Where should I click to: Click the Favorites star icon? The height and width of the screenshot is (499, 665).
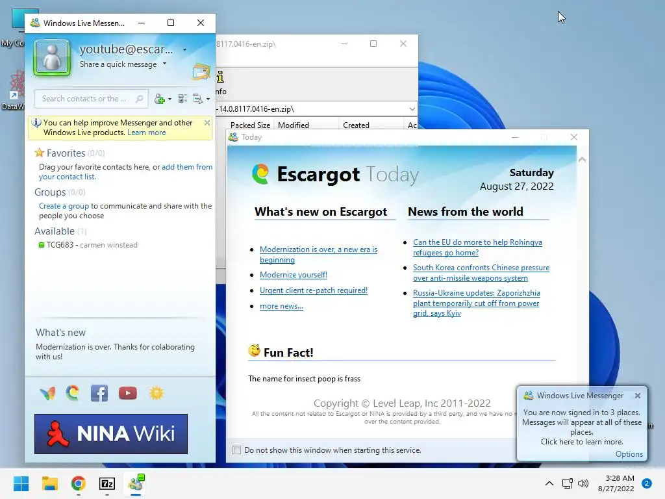pos(40,152)
